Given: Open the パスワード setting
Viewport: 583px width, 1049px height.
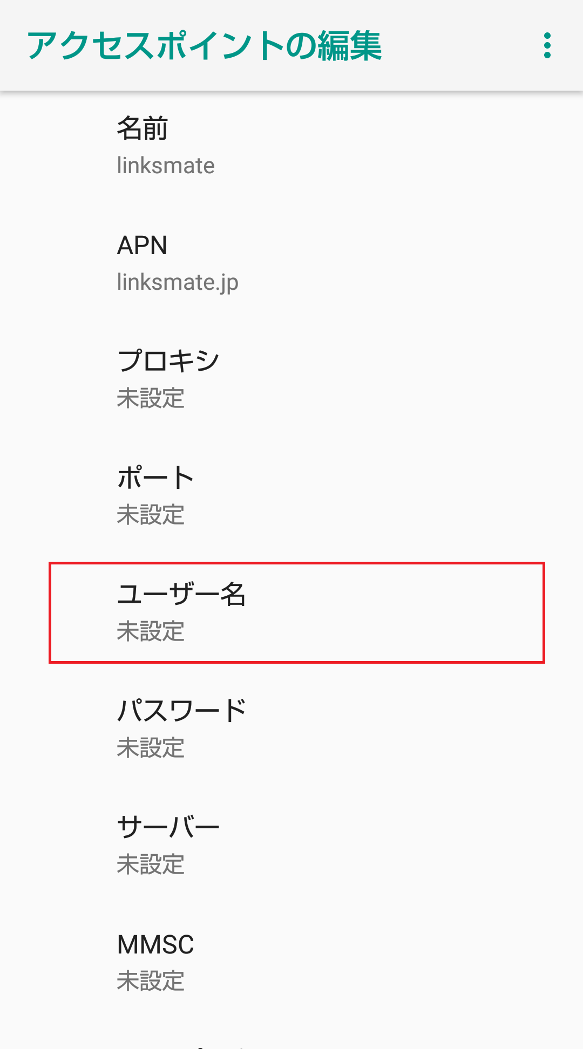Looking at the screenshot, I should (216, 726).
